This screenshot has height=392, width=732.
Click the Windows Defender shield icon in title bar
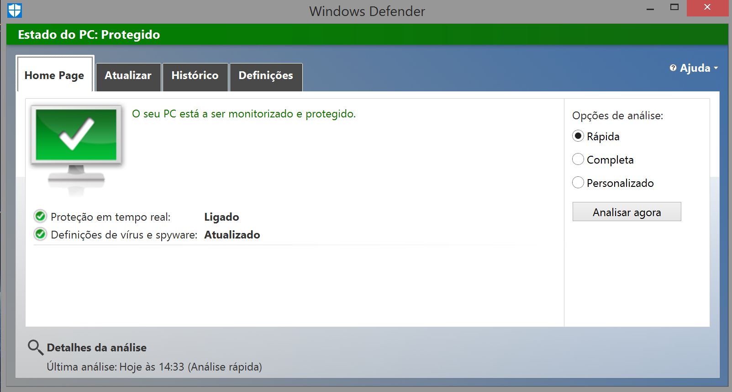click(15, 10)
